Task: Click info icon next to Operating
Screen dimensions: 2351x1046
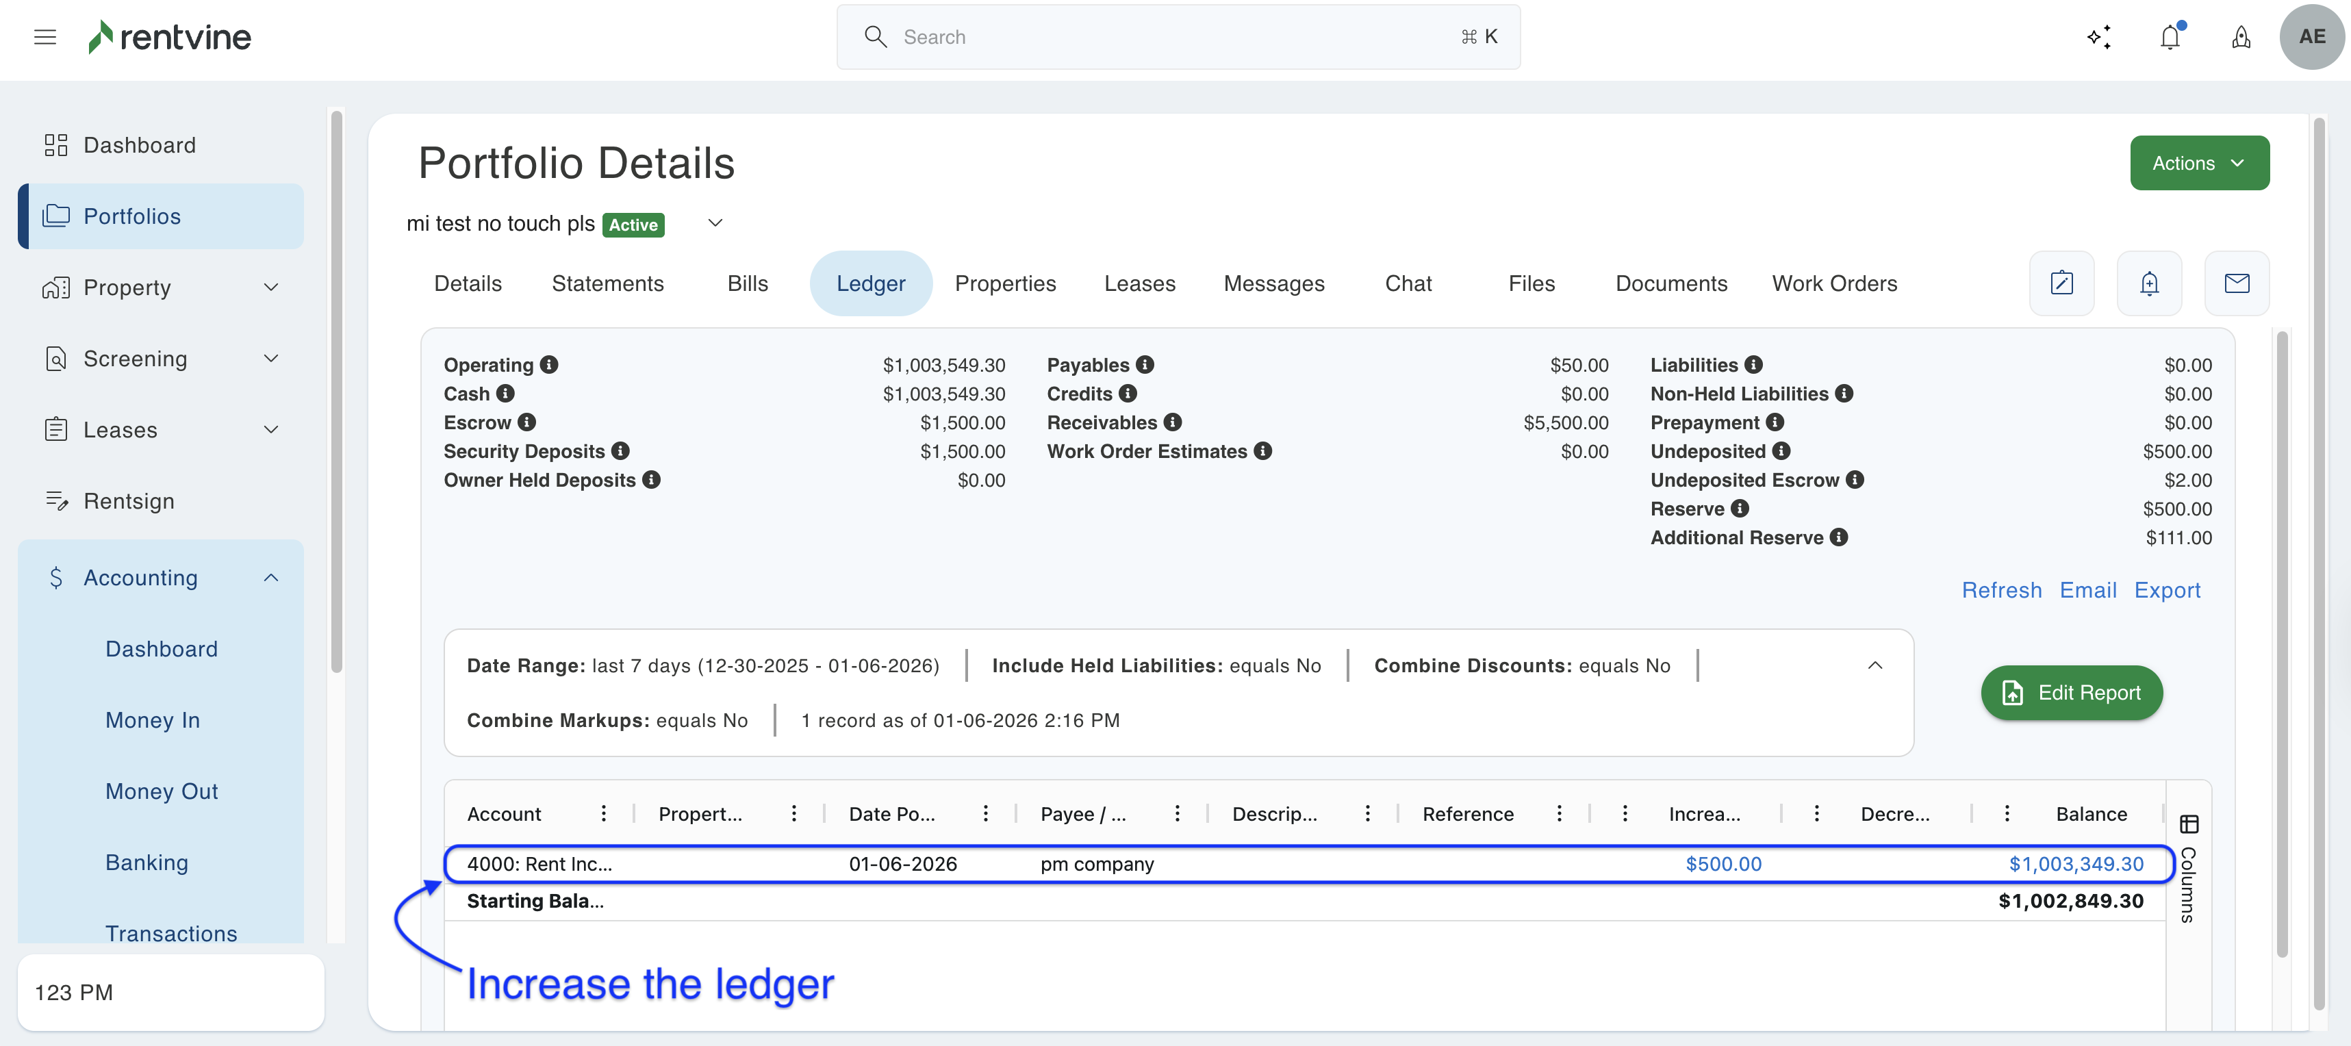Action: click(x=548, y=364)
